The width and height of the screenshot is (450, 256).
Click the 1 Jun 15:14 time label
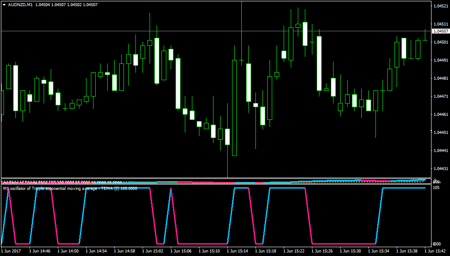[x=239, y=251]
